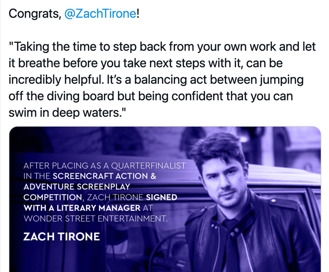329x272 pixels.
Task: Click the text "swim in deep waters."
Action: 67,113
